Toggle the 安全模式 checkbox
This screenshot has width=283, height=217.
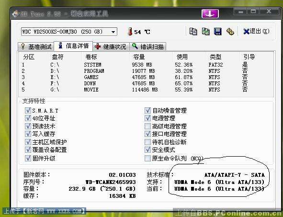coord(147,149)
